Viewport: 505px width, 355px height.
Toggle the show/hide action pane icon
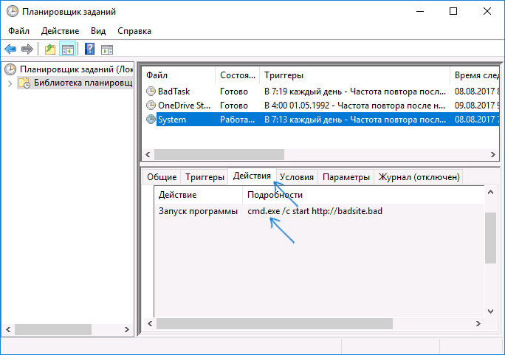[x=107, y=49]
